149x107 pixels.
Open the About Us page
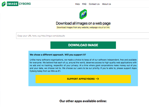point(107,4)
